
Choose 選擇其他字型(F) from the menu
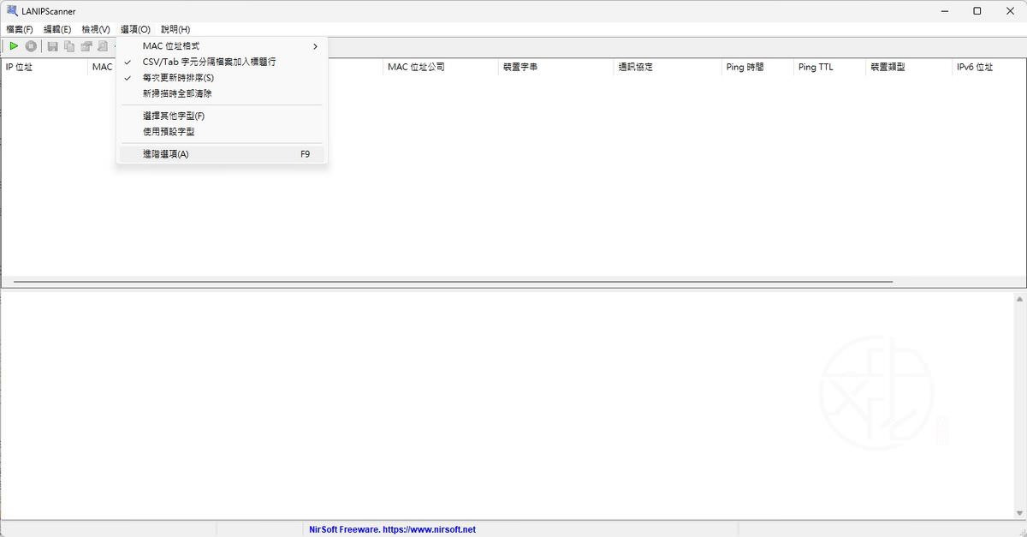[174, 116]
